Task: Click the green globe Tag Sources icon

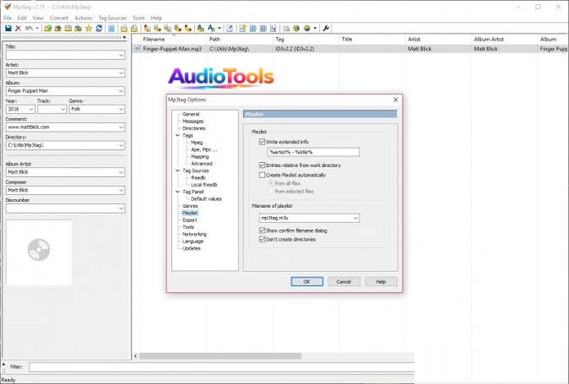Action: point(306,29)
